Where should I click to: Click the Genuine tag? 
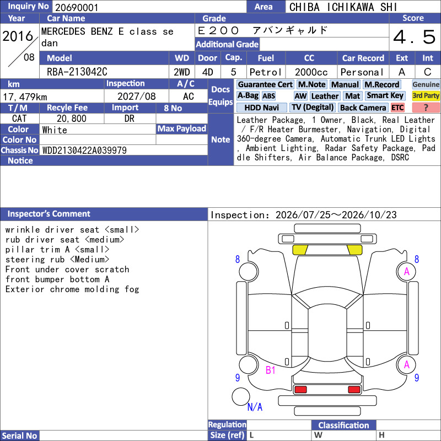(x=426, y=84)
